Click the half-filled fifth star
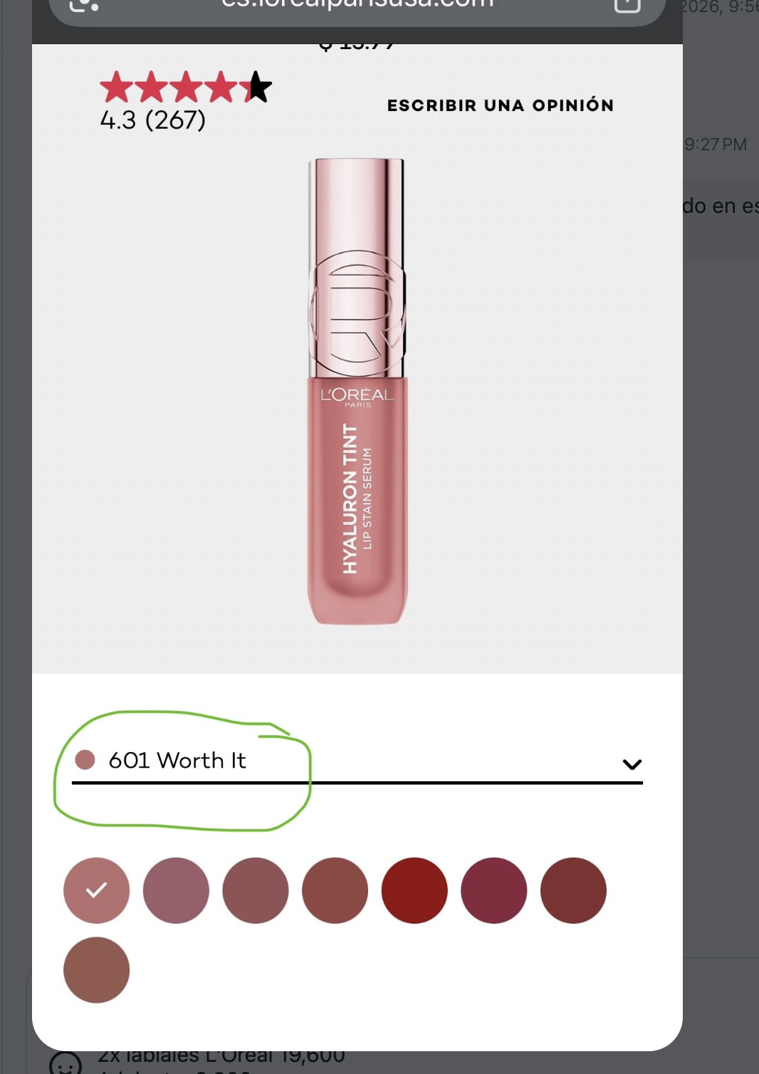The image size is (759, 1074). click(x=256, y=87)
